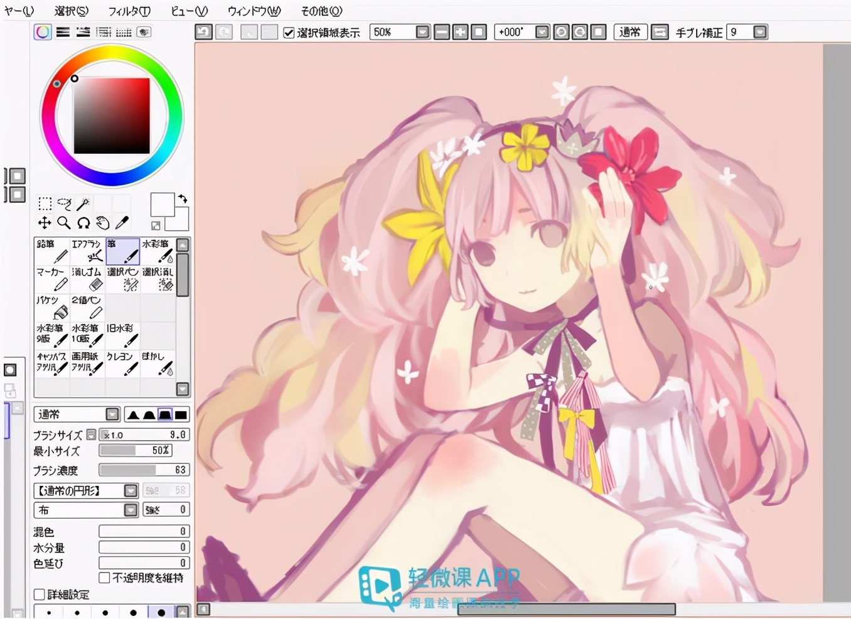This screenshot has height=619, width=851.
Task: Click the 最小サイズ minimum size slider
Action: tap(136, 450)
